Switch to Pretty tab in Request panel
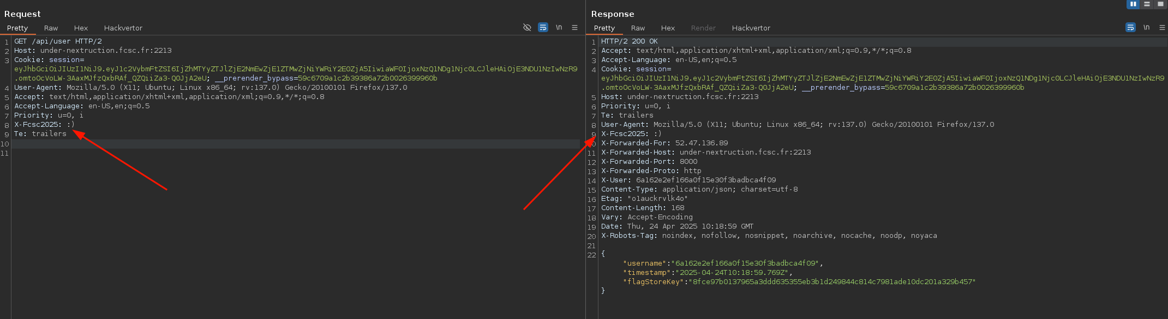This screenshot has height=319, width=1168. click(17, 28)
